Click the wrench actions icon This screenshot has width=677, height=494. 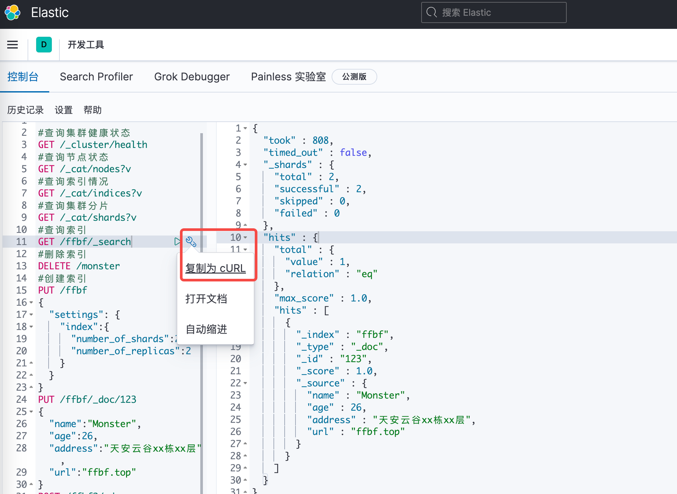pyautogui.click(x=191, y=242)
